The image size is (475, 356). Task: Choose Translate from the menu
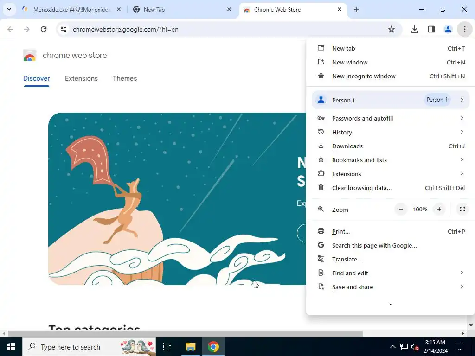(391, 259)
